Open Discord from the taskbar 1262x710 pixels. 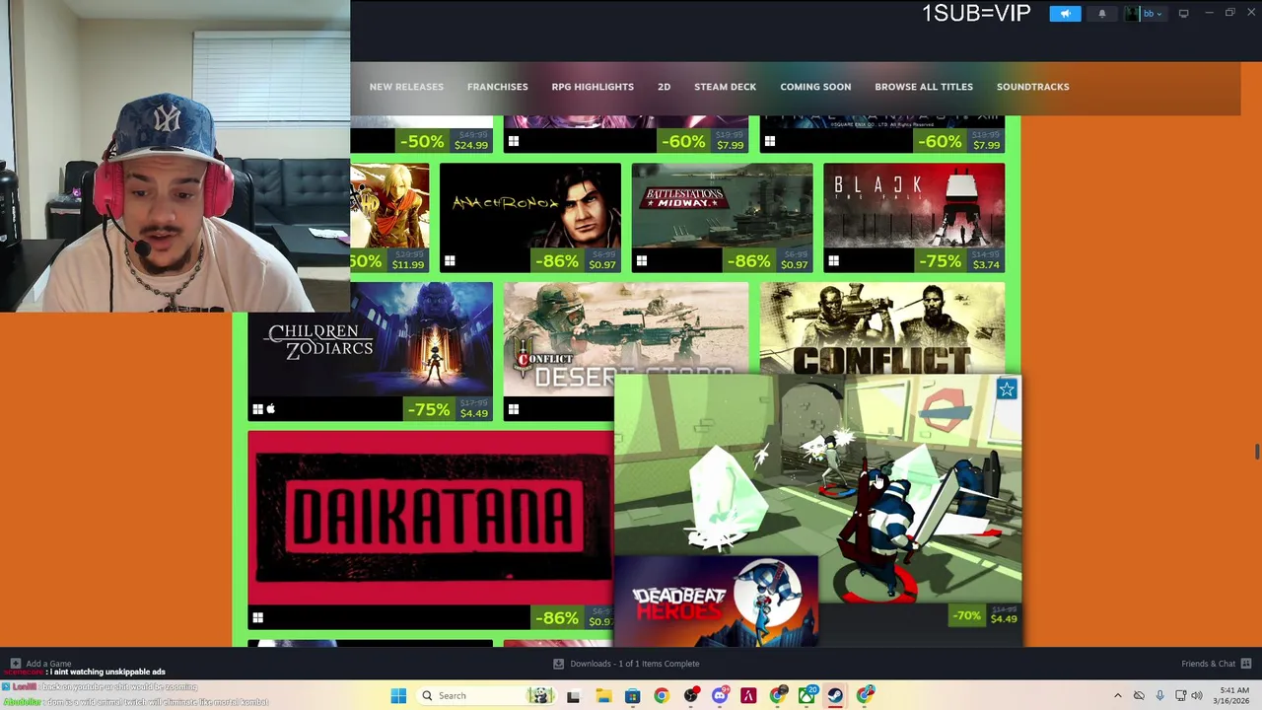tap(720, 696)
